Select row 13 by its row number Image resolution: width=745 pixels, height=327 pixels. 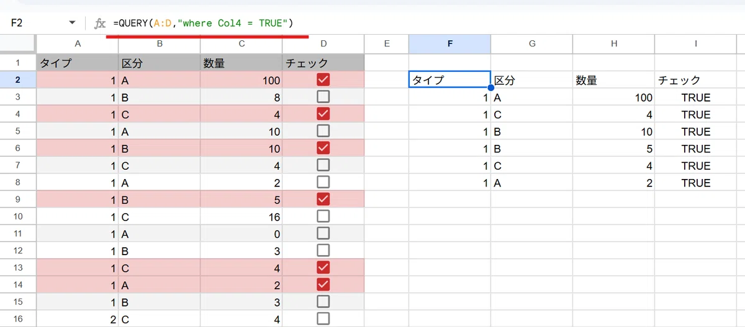18,267
